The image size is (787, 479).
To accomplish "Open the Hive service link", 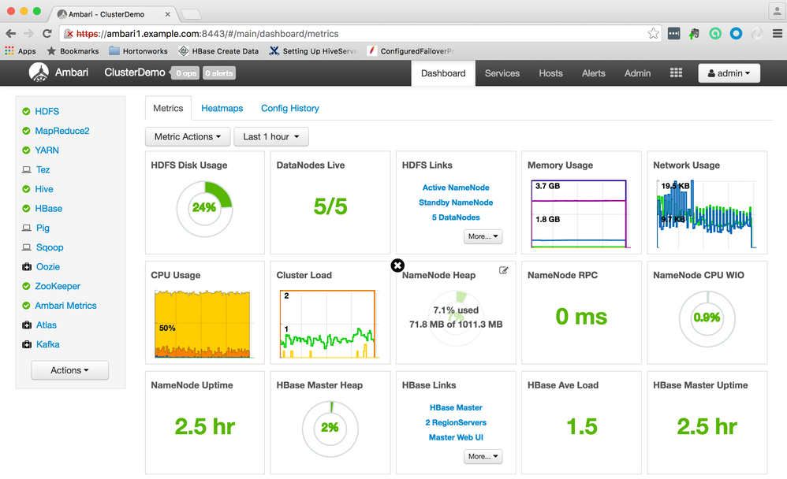I will [x=44, y=189].
